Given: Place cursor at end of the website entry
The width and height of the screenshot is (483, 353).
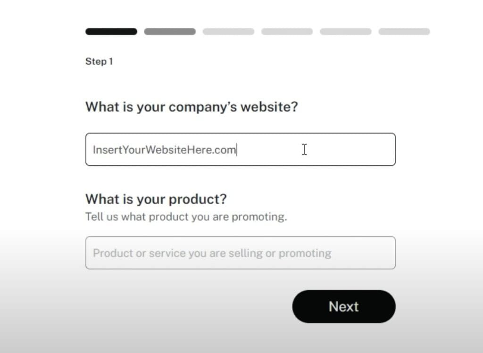Looking at the screenshot, I should pyautogui.click(x=237, y=149).
